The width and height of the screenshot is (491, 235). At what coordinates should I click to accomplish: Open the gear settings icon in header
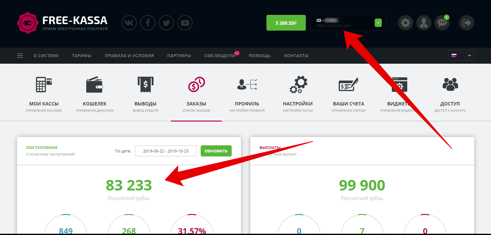405,23
